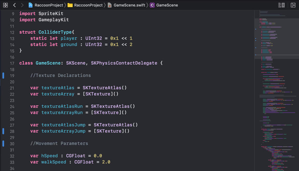Click the blue change marker on line 28
The width and height of the screenshot is (299, 171).
pos(3,131)
